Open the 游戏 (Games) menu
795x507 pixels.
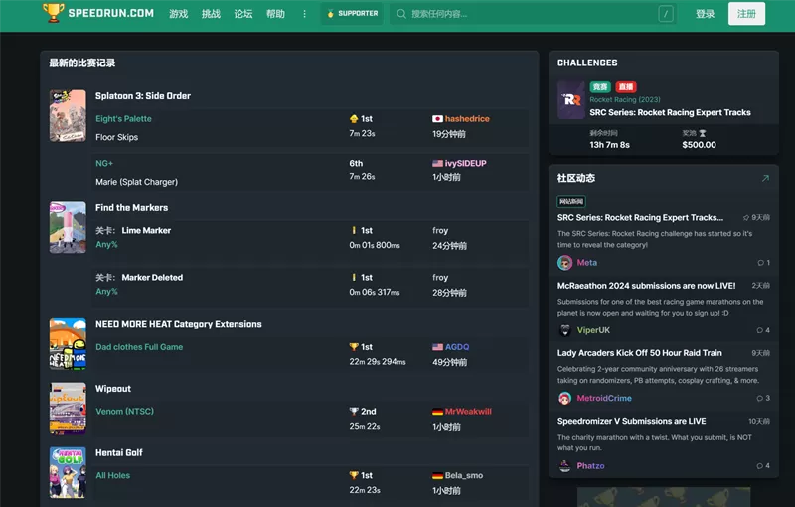179,14
